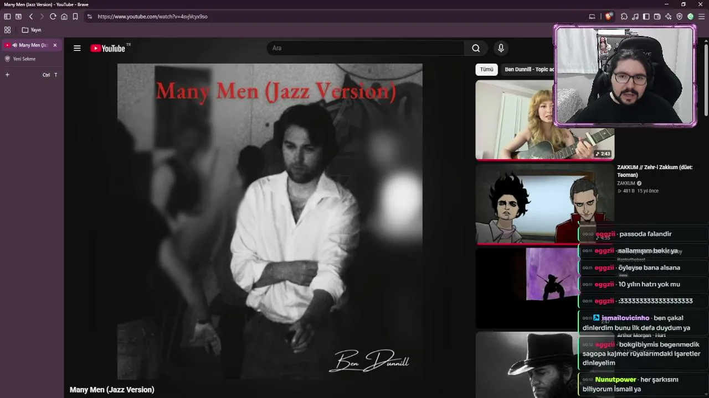Image resolution: width=709 pixels, height=398 pixels.
Task: Go back to the previous page
Action: [x=31, y=17]
